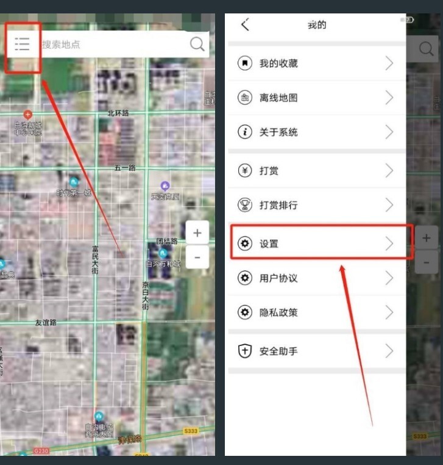
Task: Tap the building icon beside 离线地图
Action: [x=245, y=98]
